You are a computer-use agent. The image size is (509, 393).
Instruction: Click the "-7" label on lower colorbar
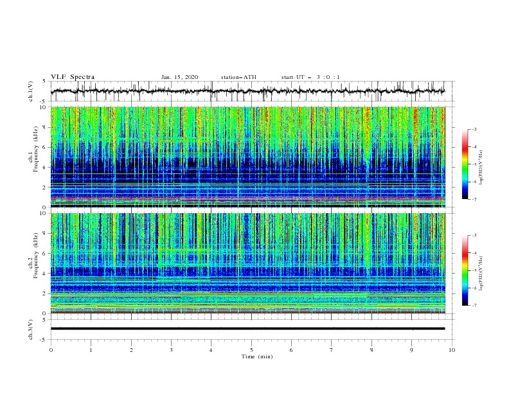tap(474, 306)
